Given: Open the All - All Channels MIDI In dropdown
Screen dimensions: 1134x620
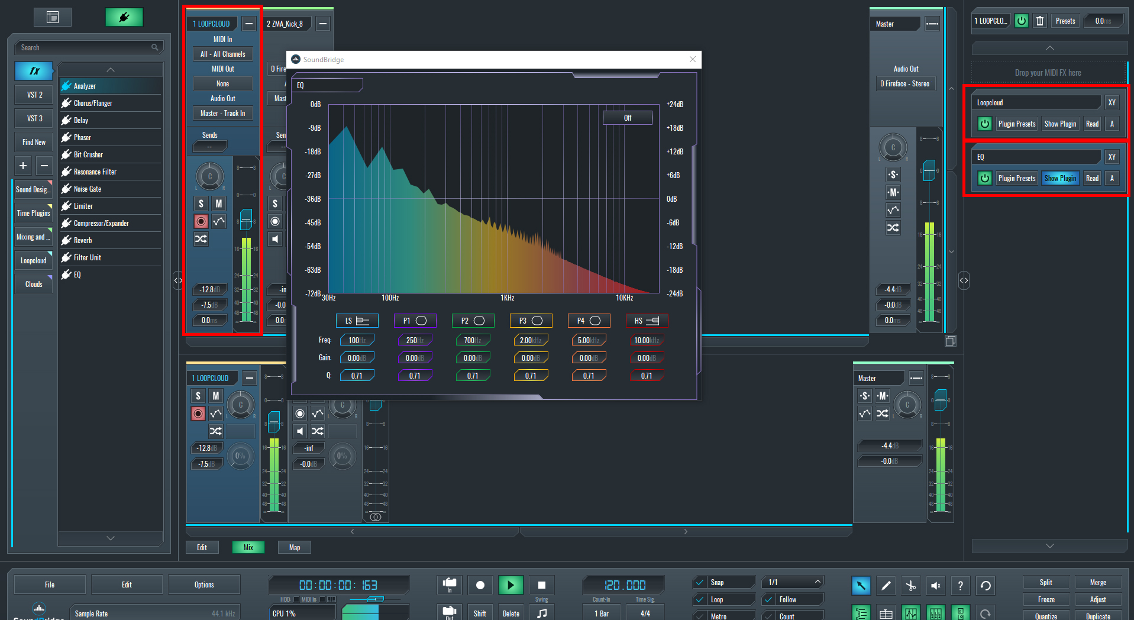Looking at the screenshot, I should tap(223, 54).
